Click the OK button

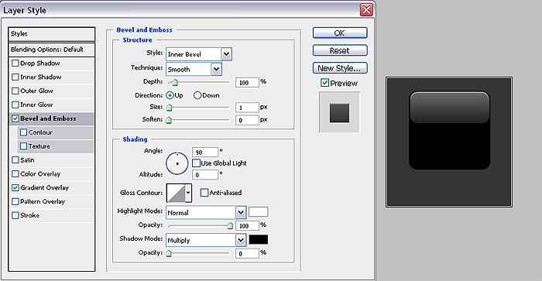(x=340, y=33)
